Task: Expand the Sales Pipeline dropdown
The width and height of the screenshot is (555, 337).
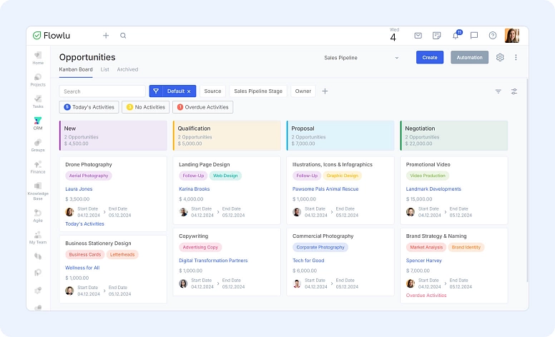Action: click(361, 58)
